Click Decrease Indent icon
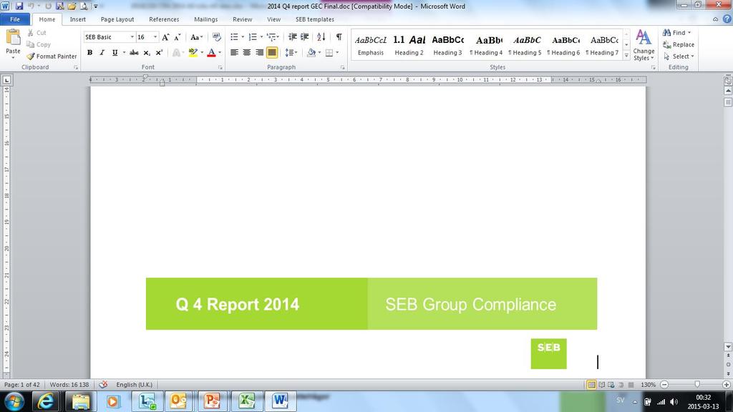 293,37
